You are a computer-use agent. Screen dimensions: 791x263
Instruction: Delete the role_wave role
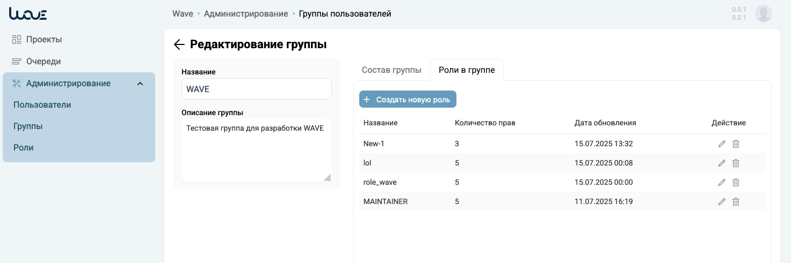pos(736,182)
